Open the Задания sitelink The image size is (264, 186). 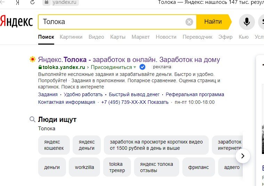pos(48,94)
